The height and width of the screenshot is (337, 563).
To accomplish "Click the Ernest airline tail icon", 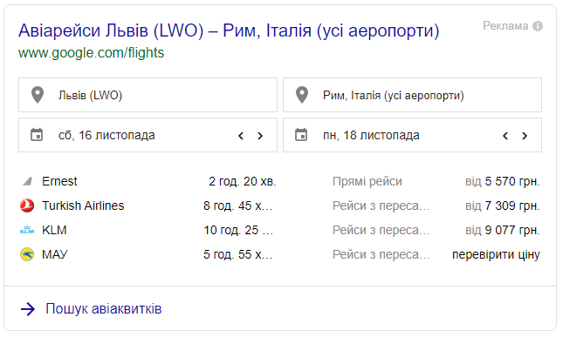I will pos(27,181).
